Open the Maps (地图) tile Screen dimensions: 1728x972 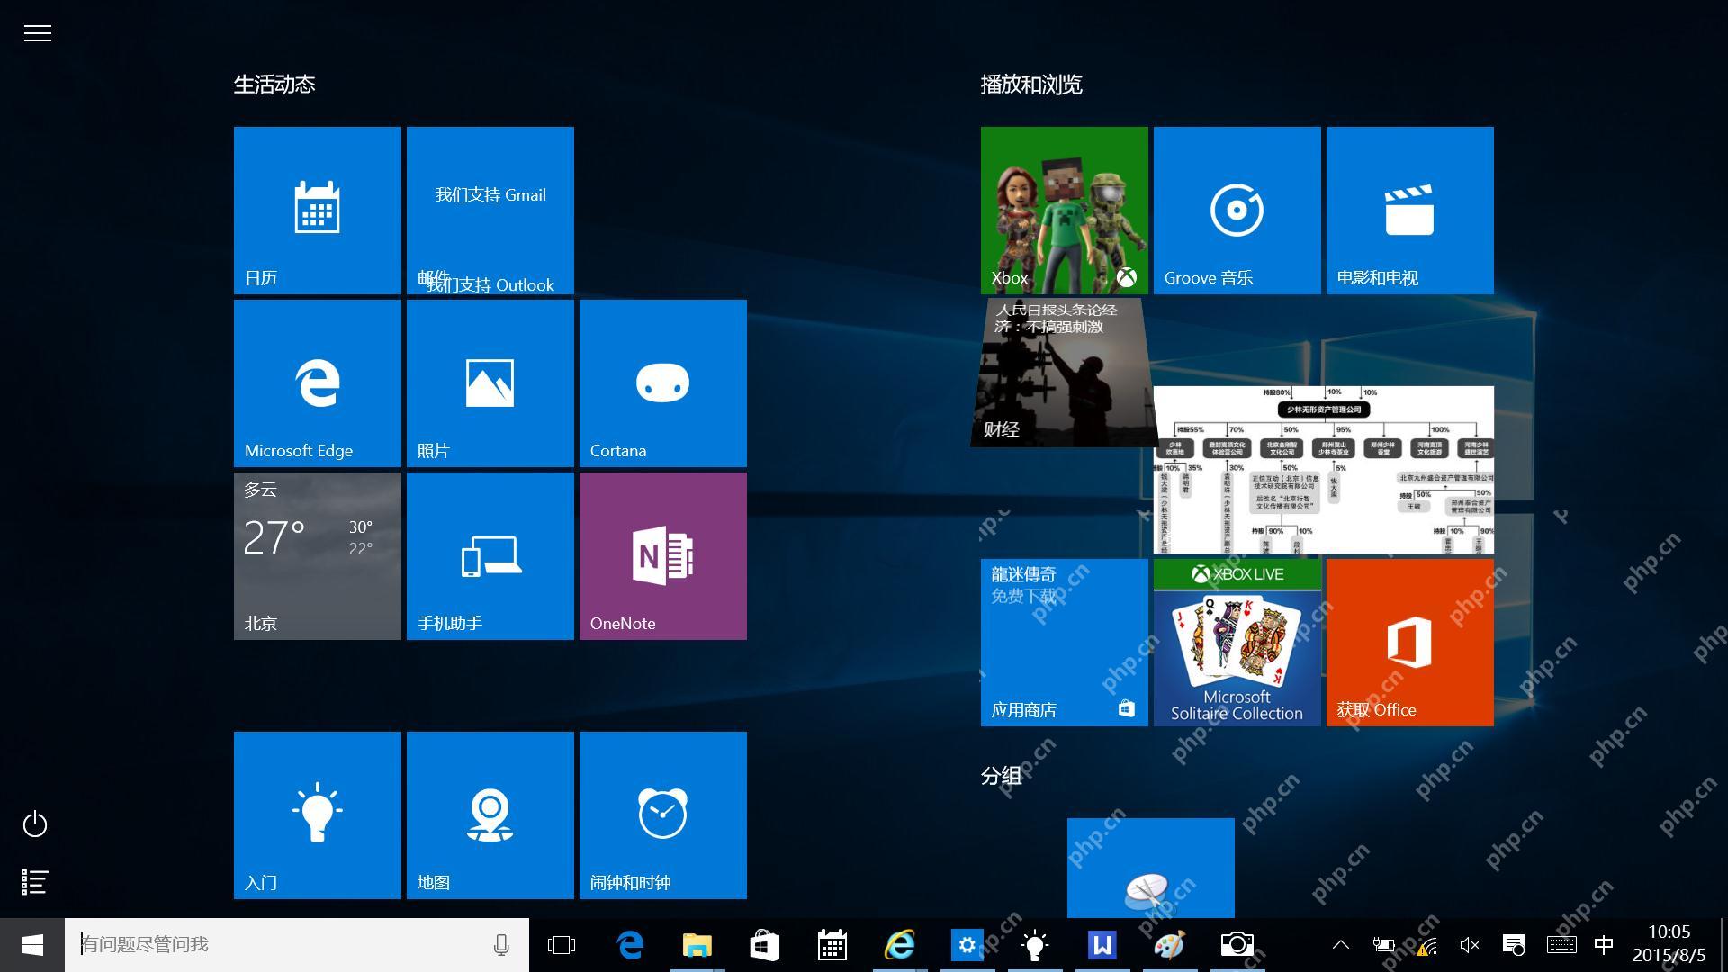pyautogui.click(x=490, y=815)
